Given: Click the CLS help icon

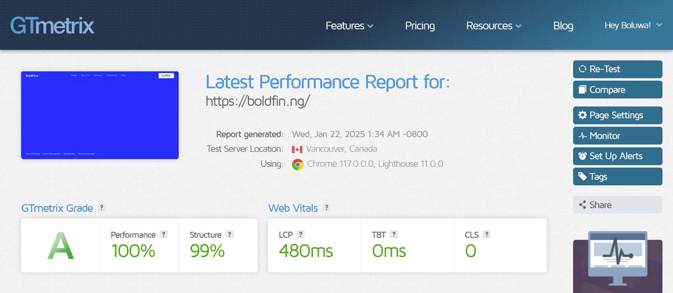Looking at the screenshot, I should point(487,235).
